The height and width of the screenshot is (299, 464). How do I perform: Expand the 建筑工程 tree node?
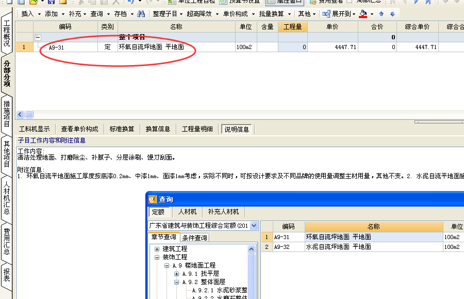tap(157, 249)
